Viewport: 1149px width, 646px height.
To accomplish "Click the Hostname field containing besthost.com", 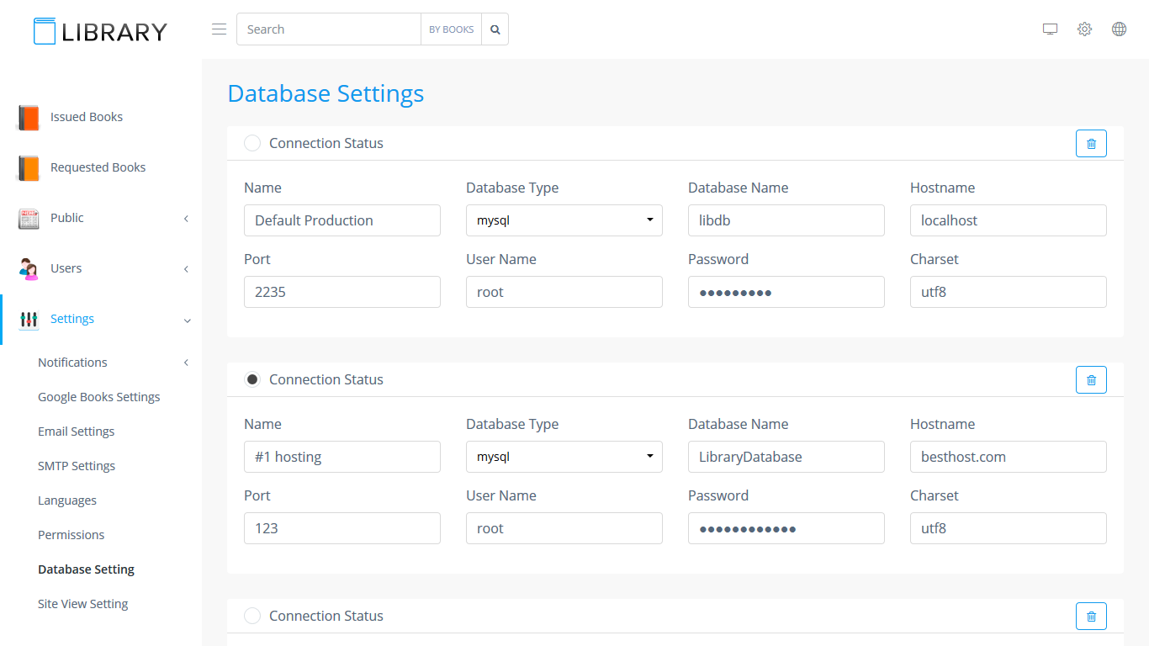I will click(1008, 457).
